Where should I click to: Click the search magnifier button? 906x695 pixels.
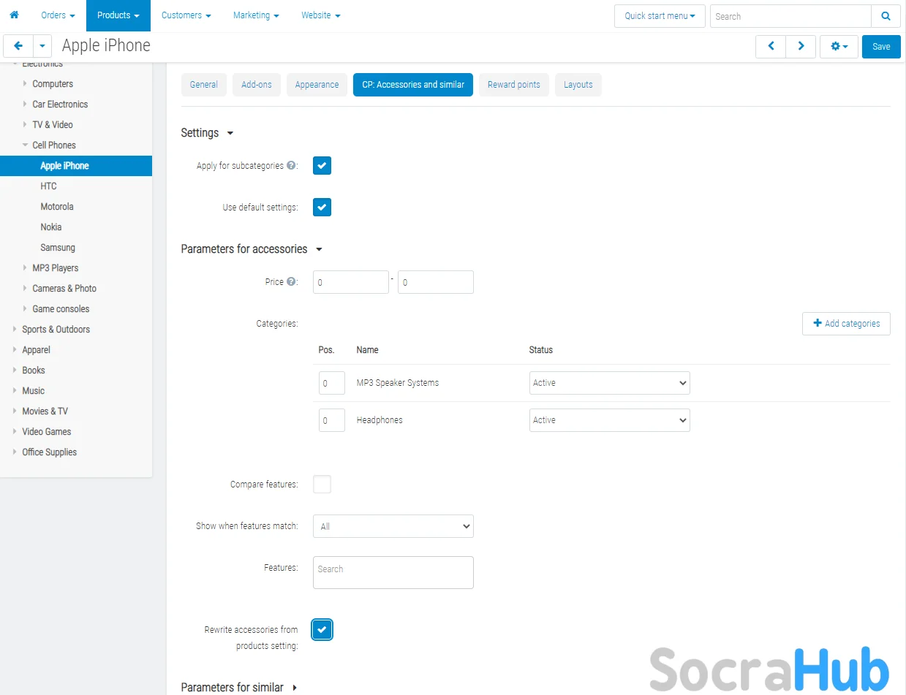tap(886, 16)
